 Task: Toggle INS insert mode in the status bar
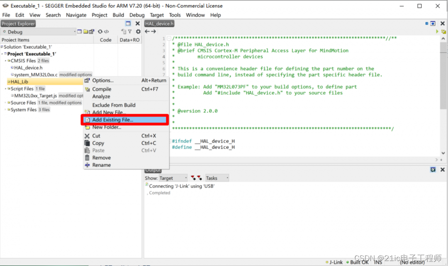tap(377, 262)
